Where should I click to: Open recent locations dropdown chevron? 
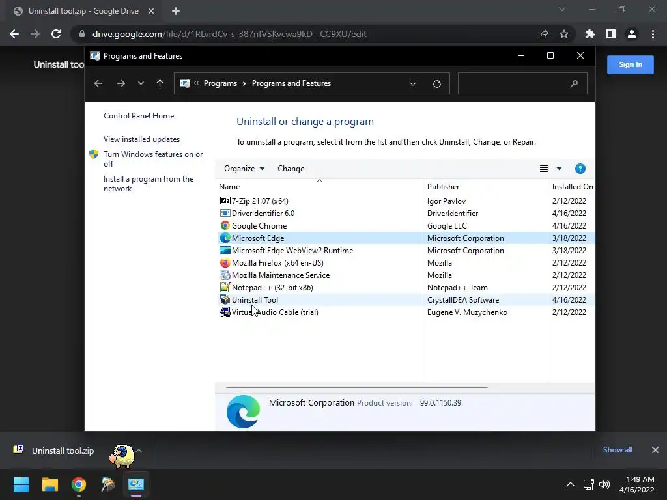[x=141, y=83]
